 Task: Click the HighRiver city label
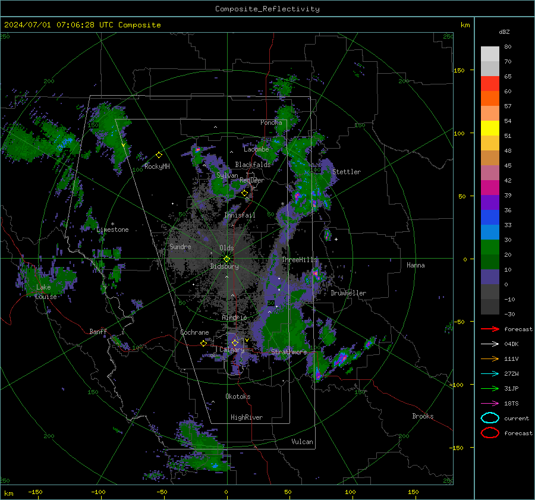pyautogui.click(x=247, y=417)
